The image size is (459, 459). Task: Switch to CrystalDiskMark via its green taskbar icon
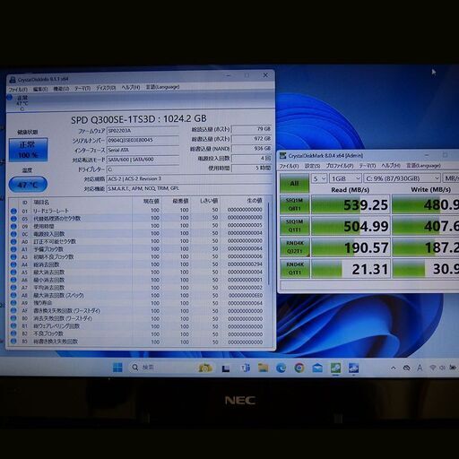coord(335,368)
